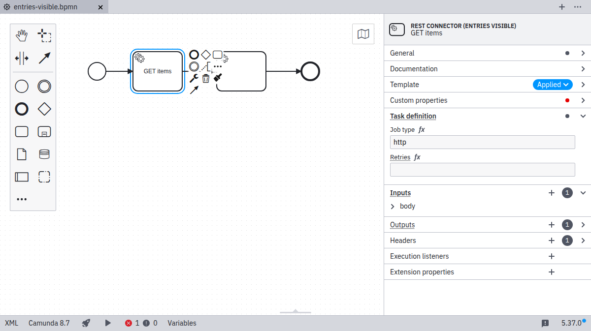591x331 pixels.
Task: Open the minimap via the map icon
Action: [x=363, y=34]
